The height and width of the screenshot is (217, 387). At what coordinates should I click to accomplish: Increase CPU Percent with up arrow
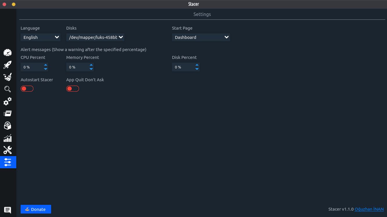click(46, 65)
